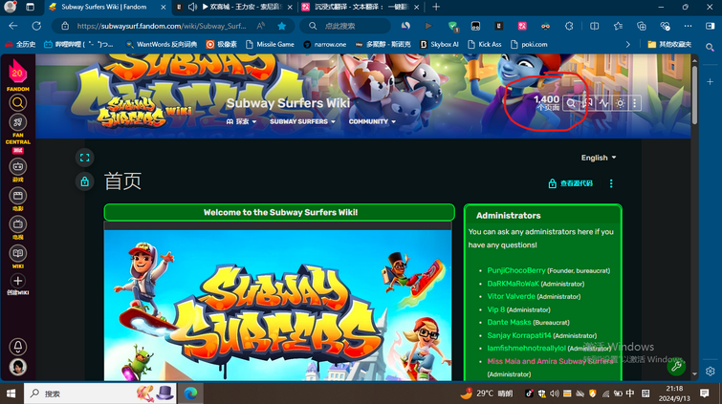Open the games (游戏) sidebar icon

17,166
